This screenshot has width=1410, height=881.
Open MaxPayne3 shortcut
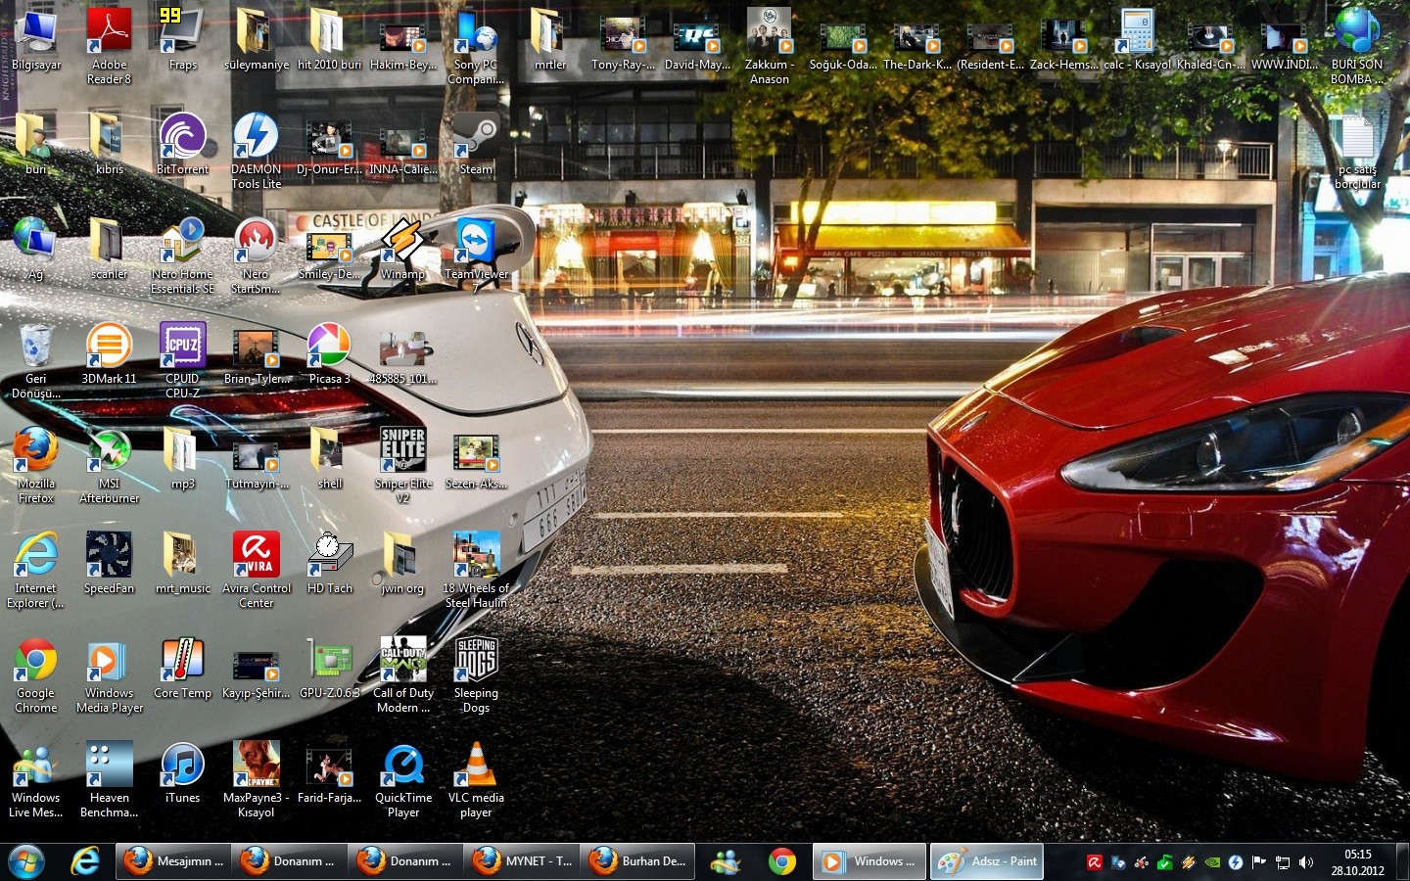[x=256, y=779]
